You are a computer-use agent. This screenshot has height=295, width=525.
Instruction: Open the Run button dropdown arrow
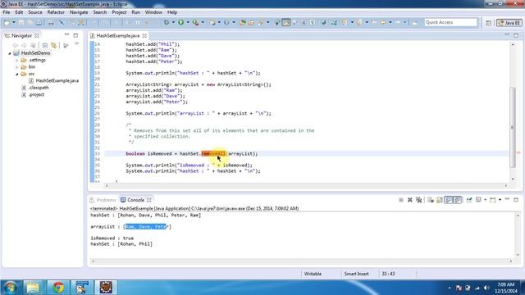(188, 22)
